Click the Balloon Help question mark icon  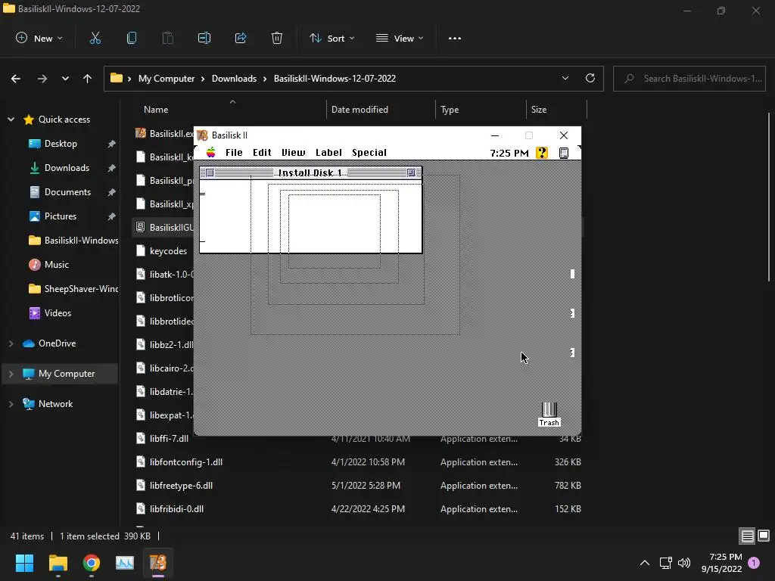542,153
